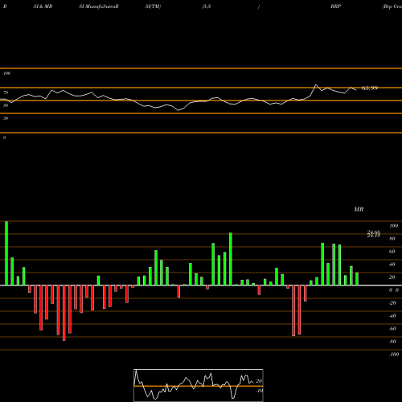Image resolution: width=402 pixels, height=402 pixels.
Task: Click the end of the RSI line near 65.99
Action: 356,90
